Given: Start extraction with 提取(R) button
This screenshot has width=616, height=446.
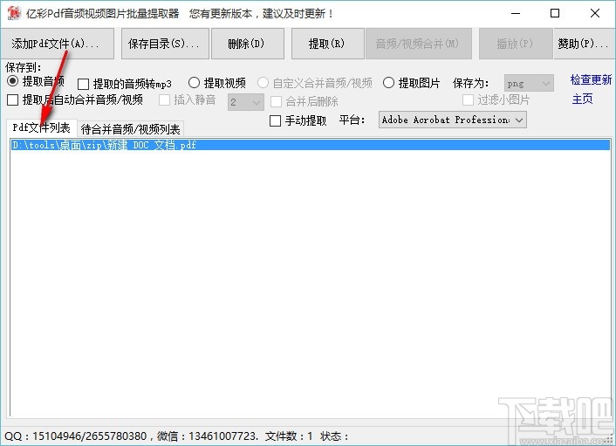Looking at the screenshot, I should [328, 44].
